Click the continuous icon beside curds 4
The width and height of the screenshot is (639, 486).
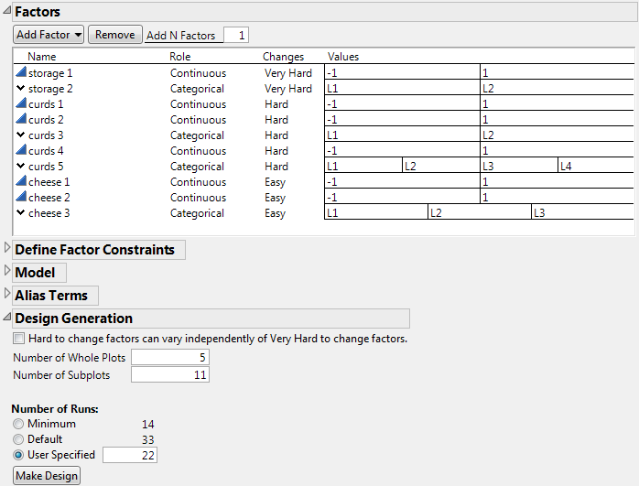coord(20,151)
